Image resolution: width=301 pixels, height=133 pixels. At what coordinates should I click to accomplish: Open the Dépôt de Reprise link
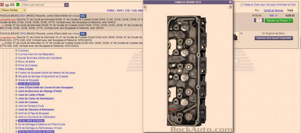(273, 10)
